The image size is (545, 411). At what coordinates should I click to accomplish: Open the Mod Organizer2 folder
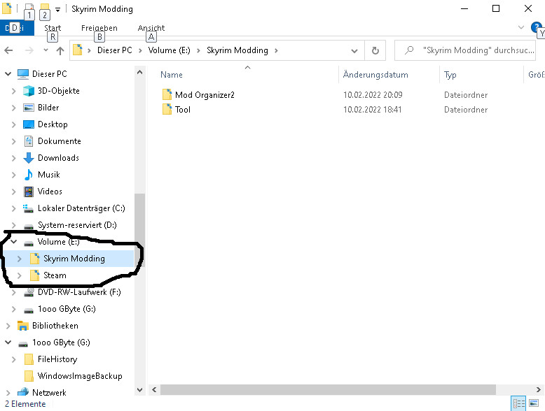(x=204, y=94)
